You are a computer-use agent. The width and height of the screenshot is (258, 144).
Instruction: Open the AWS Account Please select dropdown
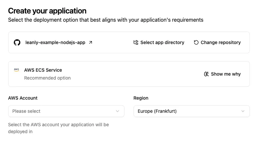click(x=66, y=111)
